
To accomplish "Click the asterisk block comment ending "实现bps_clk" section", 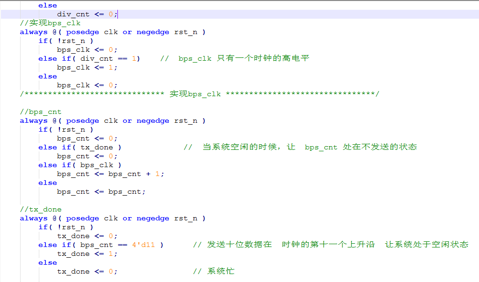I will coord(199,94).
